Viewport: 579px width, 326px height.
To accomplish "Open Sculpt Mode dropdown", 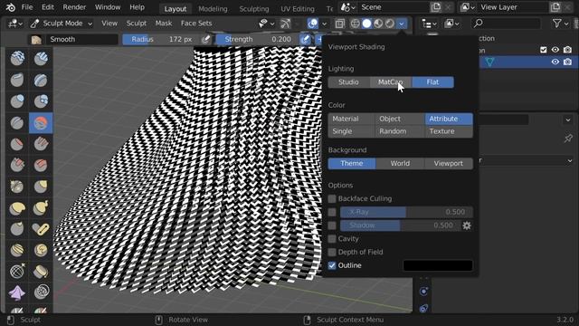I will (x=61, y=24).
